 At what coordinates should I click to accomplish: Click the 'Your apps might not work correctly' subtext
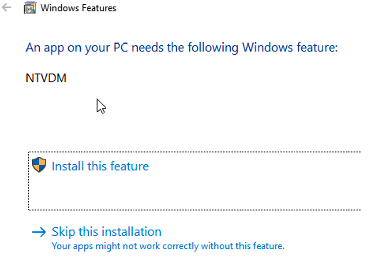point(168,246)
